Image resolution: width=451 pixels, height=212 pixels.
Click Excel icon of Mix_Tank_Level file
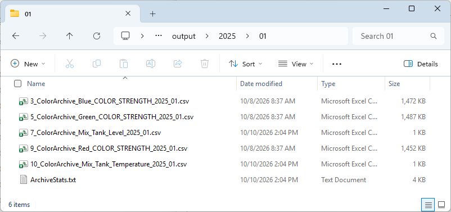tap(23, 133)
